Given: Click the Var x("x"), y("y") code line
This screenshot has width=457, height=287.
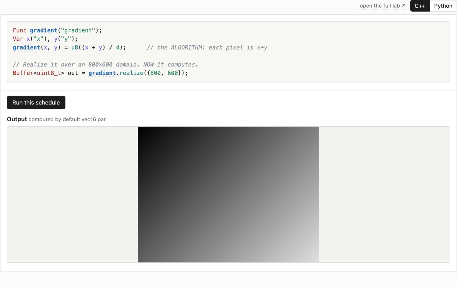Looking at the screenshot, I should (x=45, y=39).
